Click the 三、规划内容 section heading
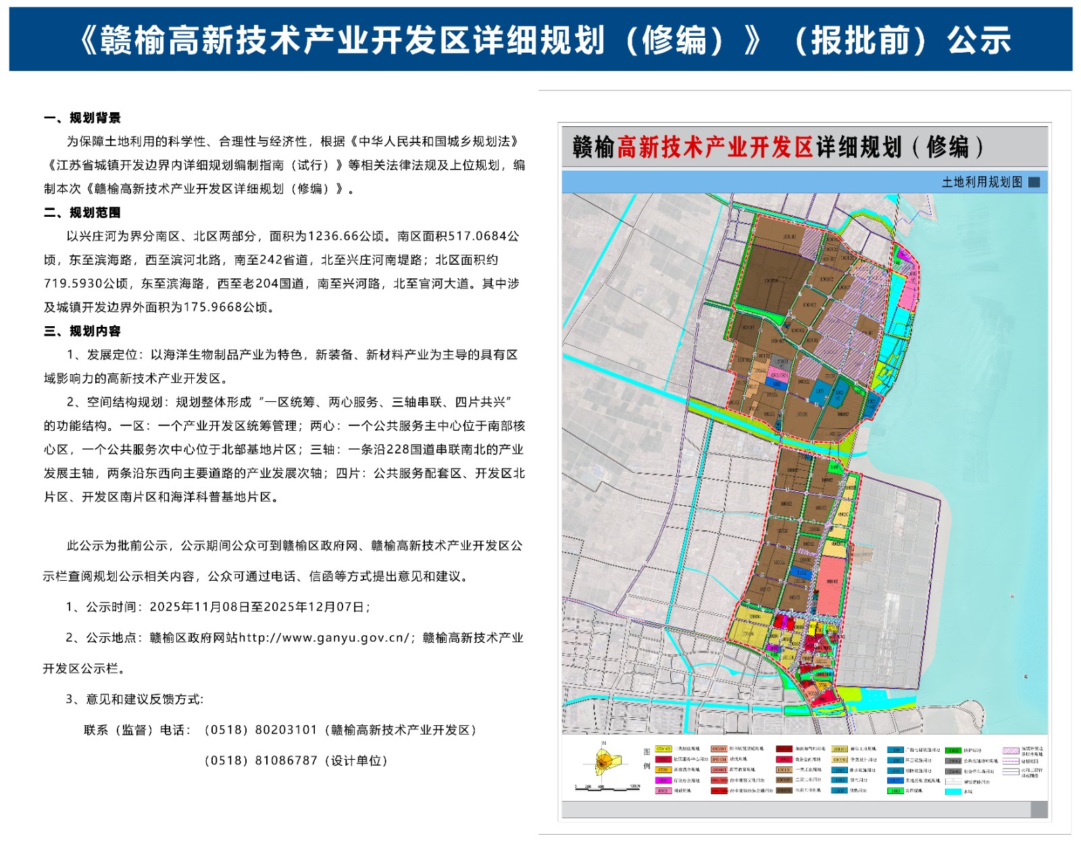Image resolution: width=1081 pixels, height=859 pixels. coord(82,332)
